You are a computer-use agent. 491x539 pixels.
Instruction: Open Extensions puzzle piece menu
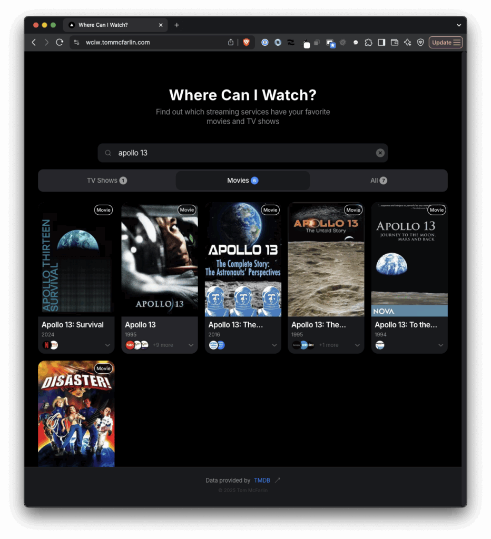[x=368, y=42]
